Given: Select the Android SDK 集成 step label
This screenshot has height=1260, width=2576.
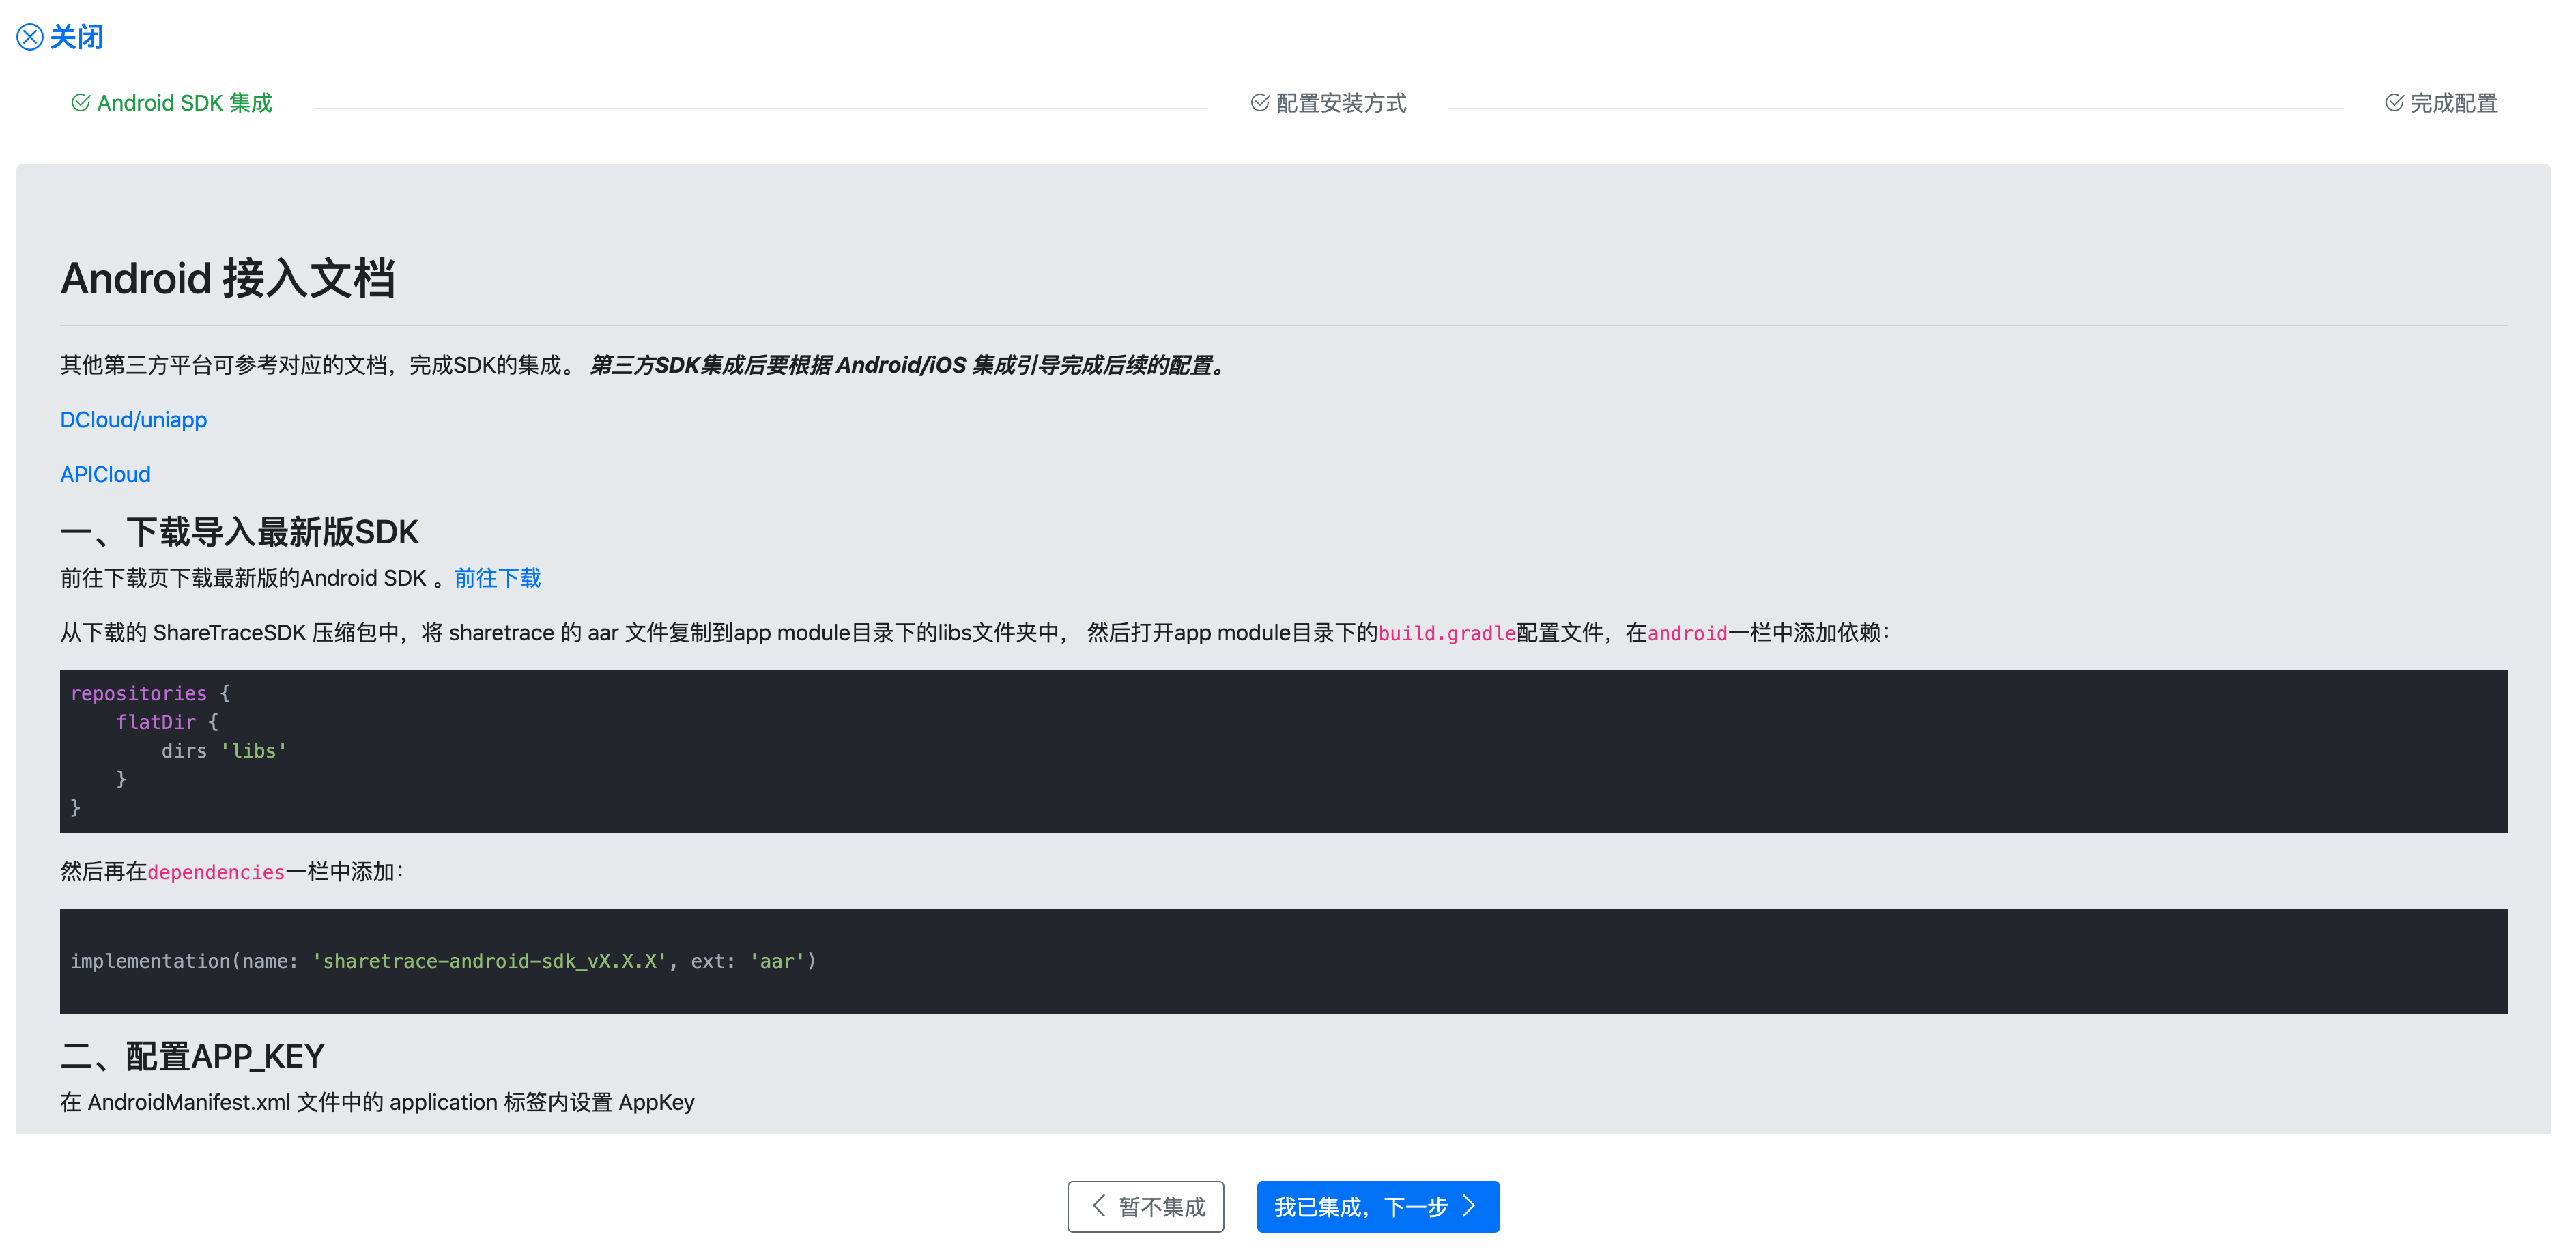Looking at the screenshot, I should point(185,103).
